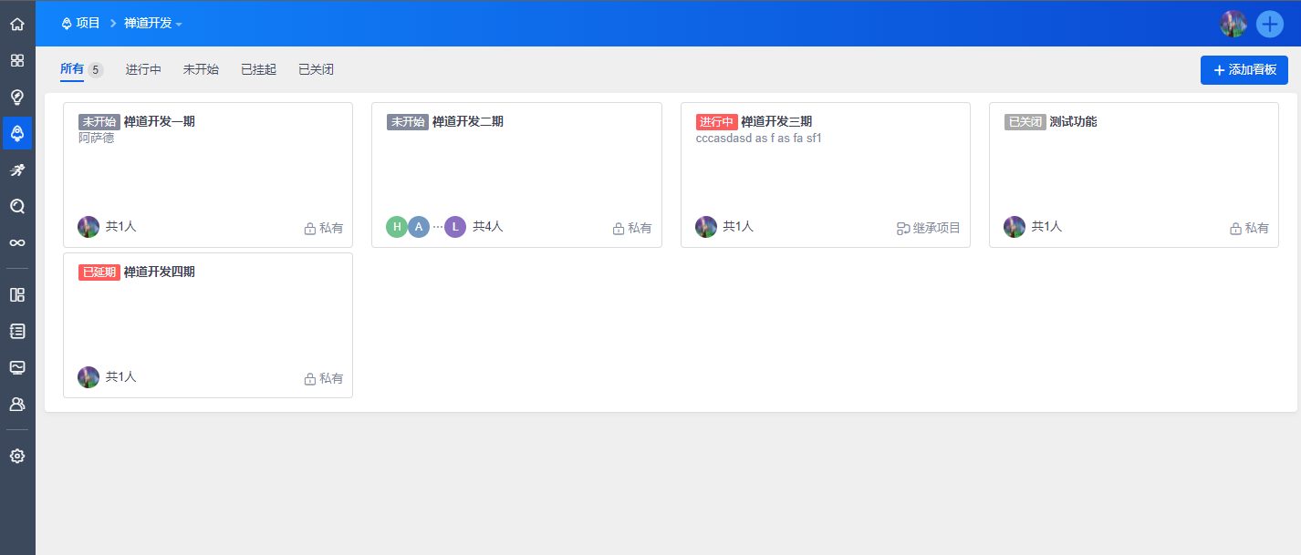
Task: Click 未开始 status badge on 禅道开发一期
Action: point(99,122)
